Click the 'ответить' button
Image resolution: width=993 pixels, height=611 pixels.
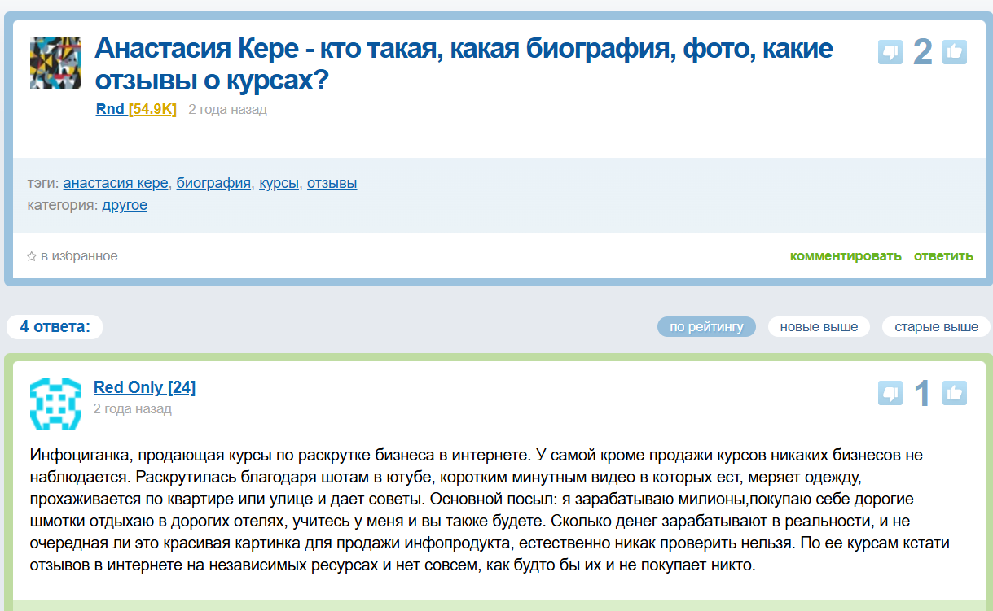click(x=943, y=256)
